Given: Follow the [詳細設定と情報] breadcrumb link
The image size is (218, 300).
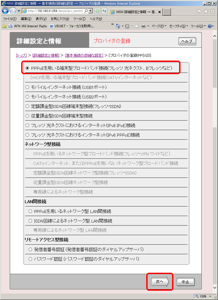Looking at the screenshot, I should pyautogui.click(x=46, y=55).
